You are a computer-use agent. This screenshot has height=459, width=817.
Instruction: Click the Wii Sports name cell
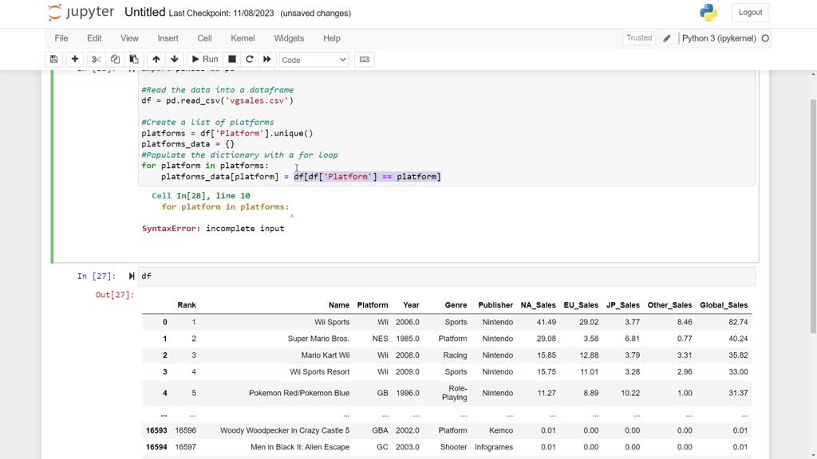click(x=332, y=322)
